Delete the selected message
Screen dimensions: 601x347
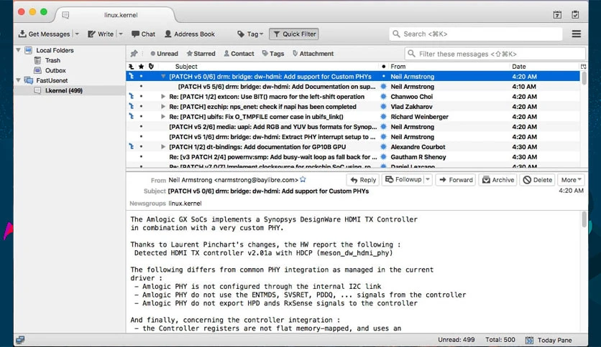tap(538, 180)
